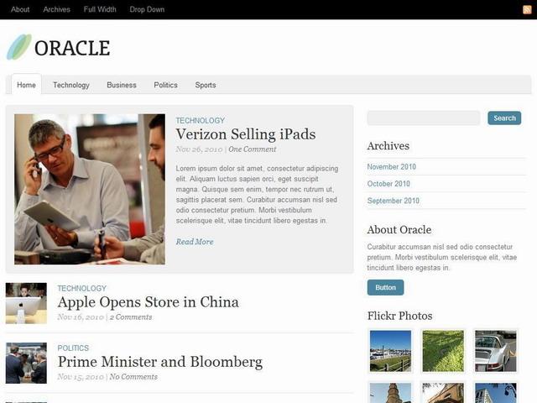The image size is (537, 403).
Task: Click the Oracle leaf logo
Action: (x=19, y=47)
